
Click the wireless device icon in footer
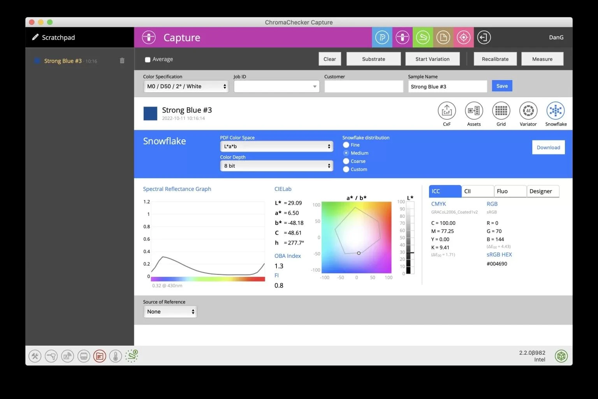point(67,356)
